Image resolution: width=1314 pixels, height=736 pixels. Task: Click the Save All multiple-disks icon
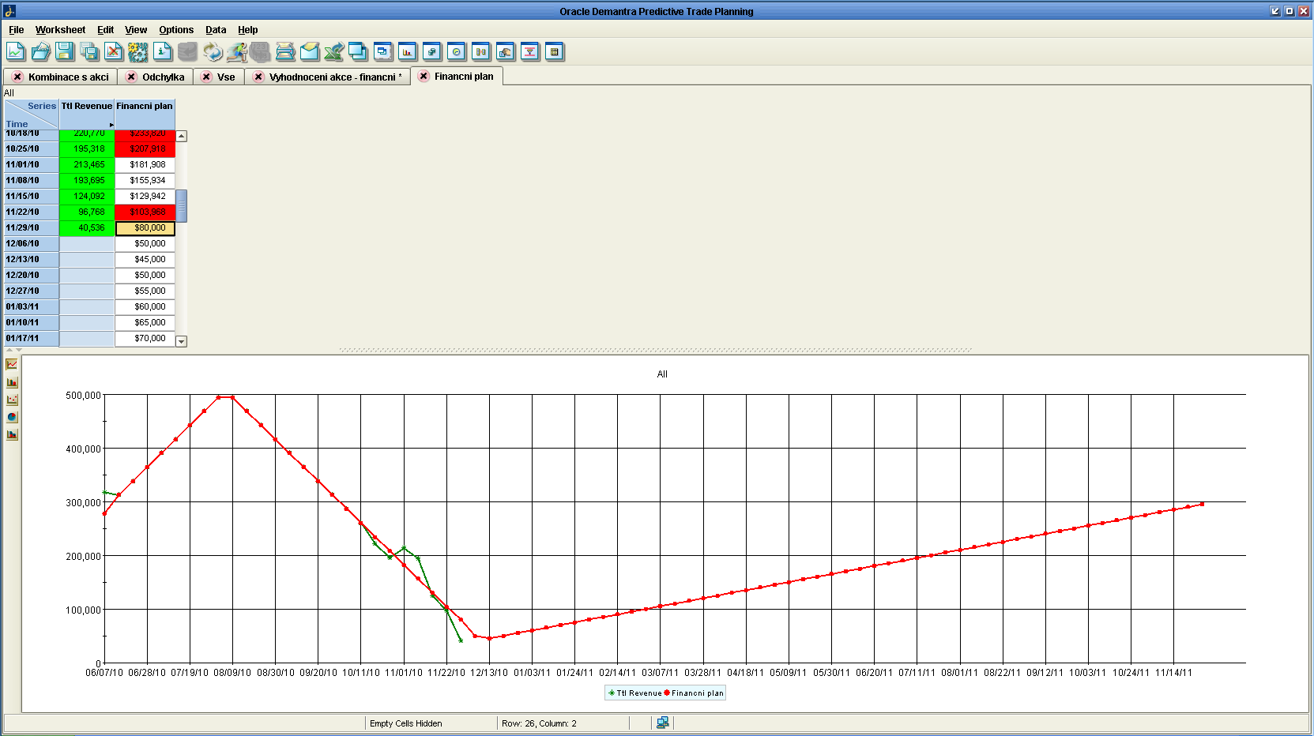click(x=89, y=52)
